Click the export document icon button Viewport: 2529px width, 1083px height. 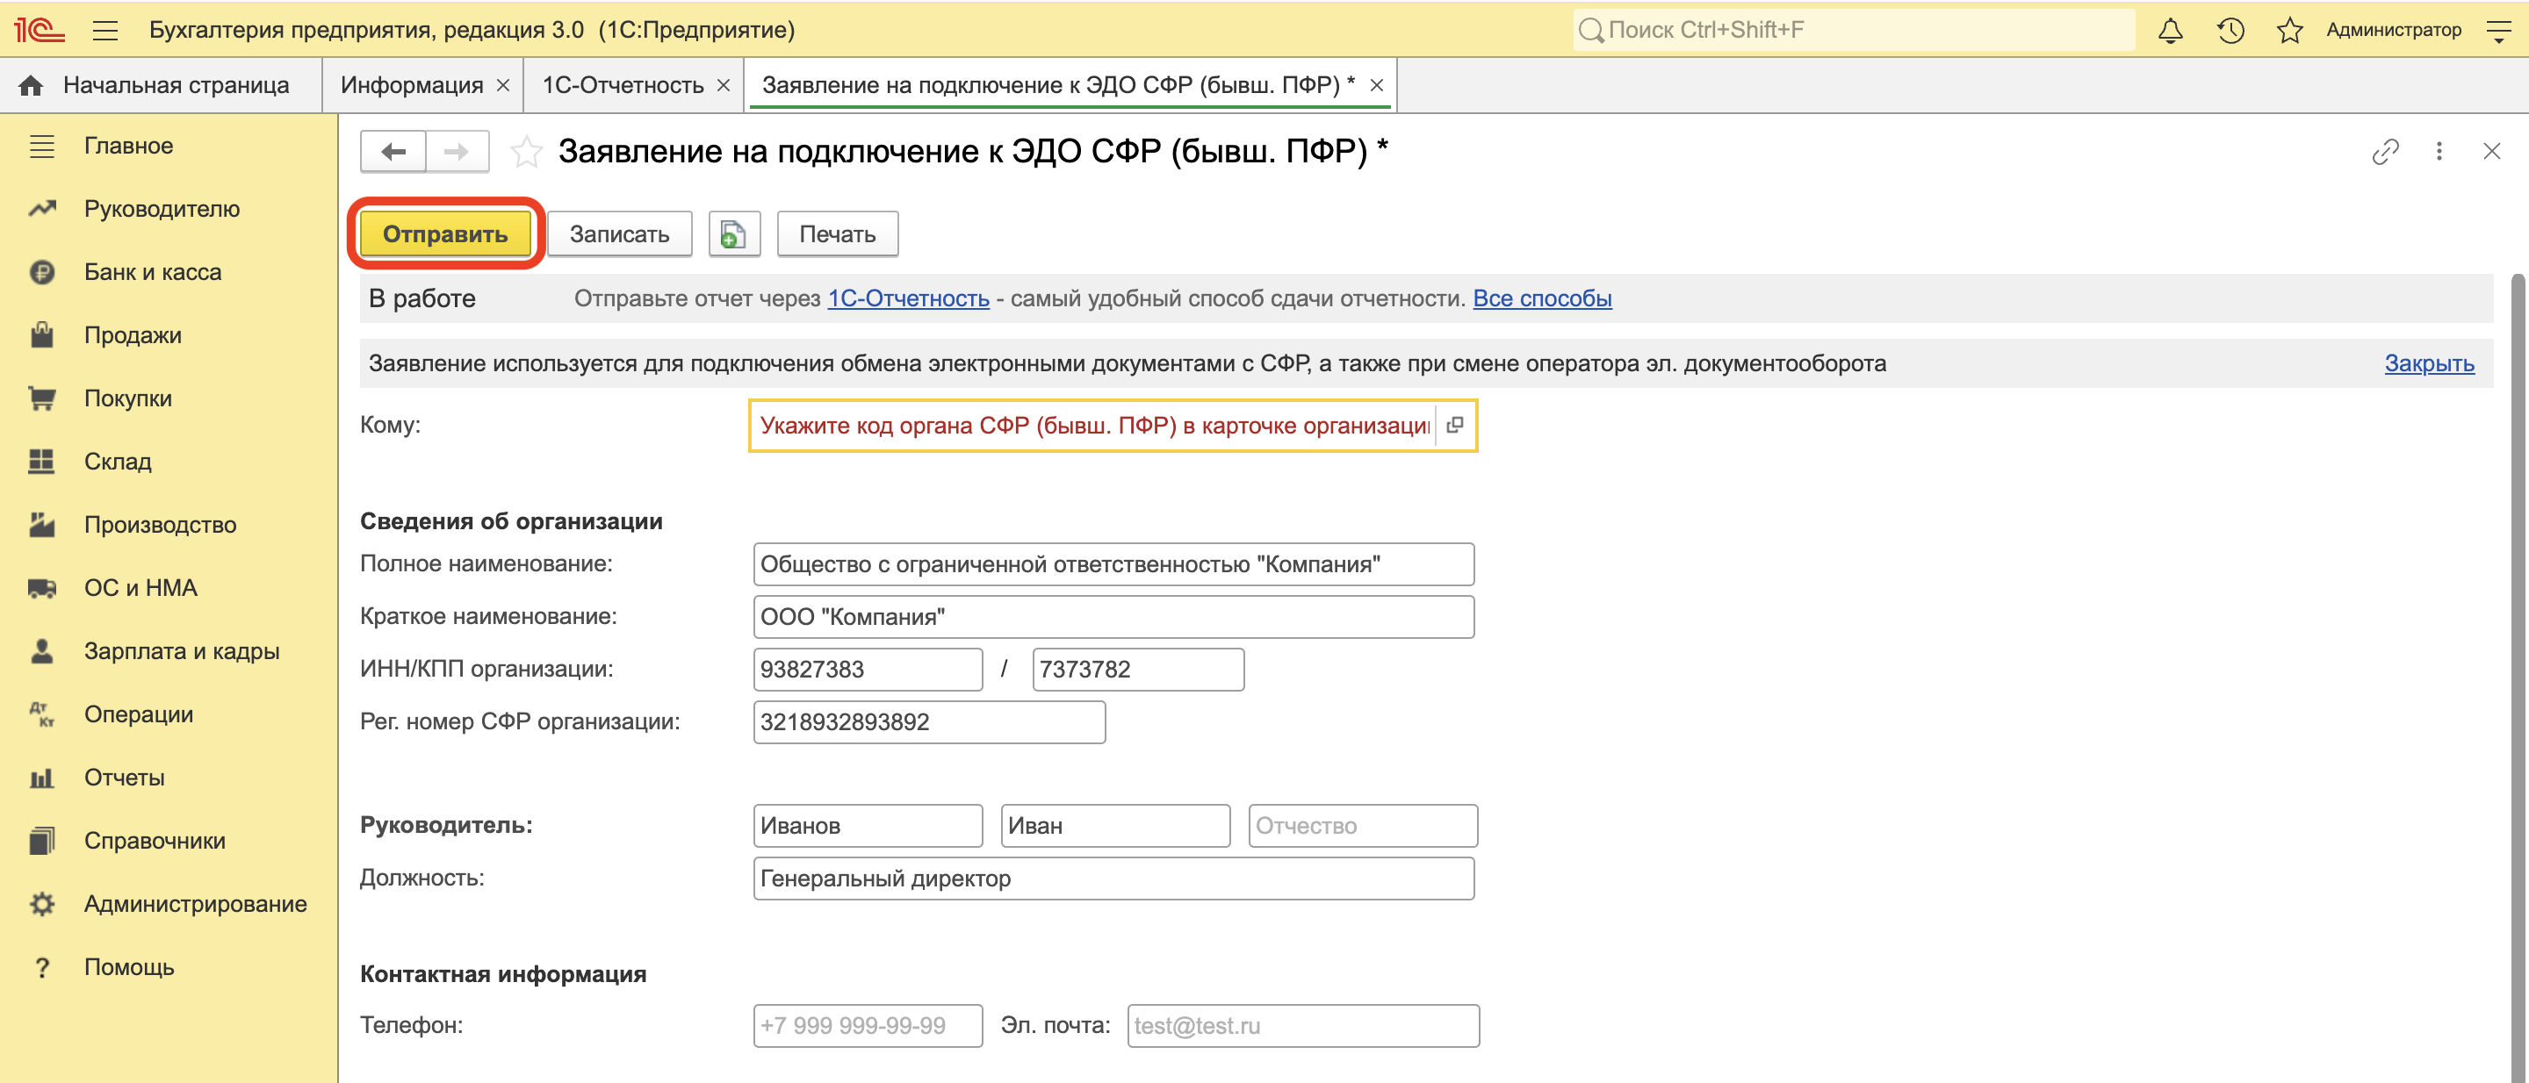tap(733, 234)
